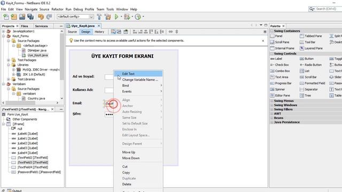Select the Scroll Pane palette container
This screenshot has width=342, height=192.
[279, 42]
